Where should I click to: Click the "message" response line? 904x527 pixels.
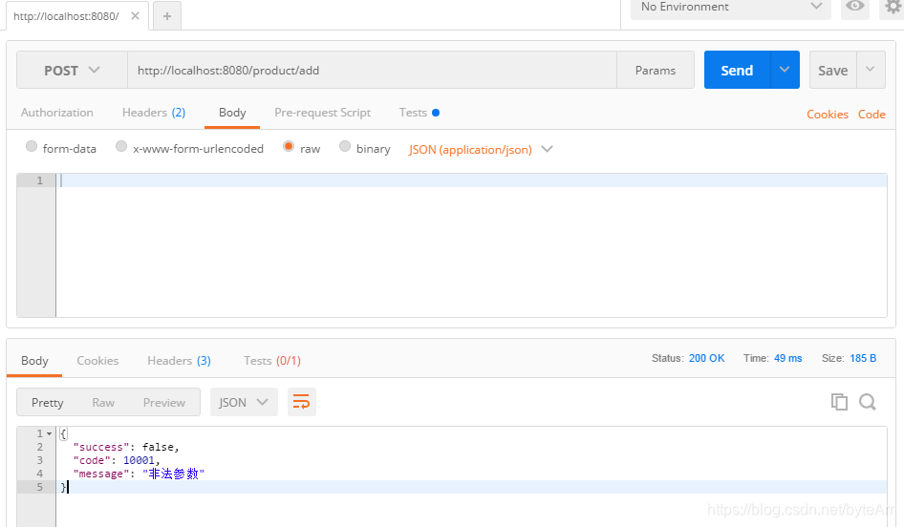(x=139, y=474)
